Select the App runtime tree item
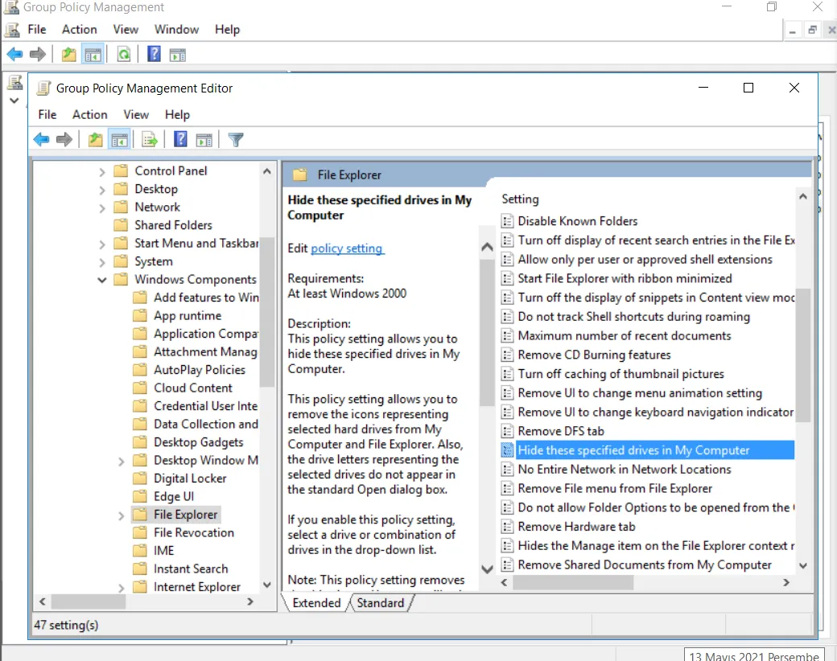Screen dimensions: 837x661 (188, 316)
